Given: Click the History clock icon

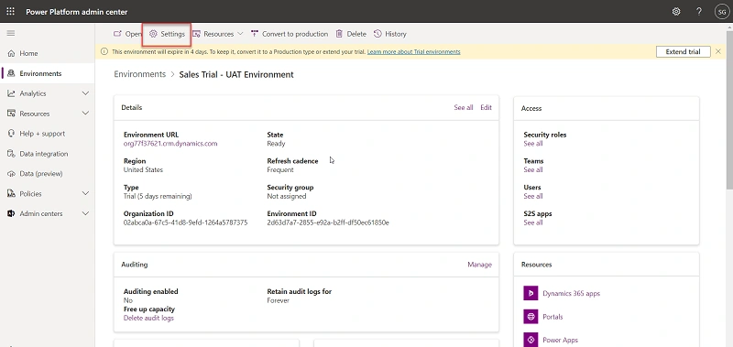Looking at the screenshot, I should point(377,34).
